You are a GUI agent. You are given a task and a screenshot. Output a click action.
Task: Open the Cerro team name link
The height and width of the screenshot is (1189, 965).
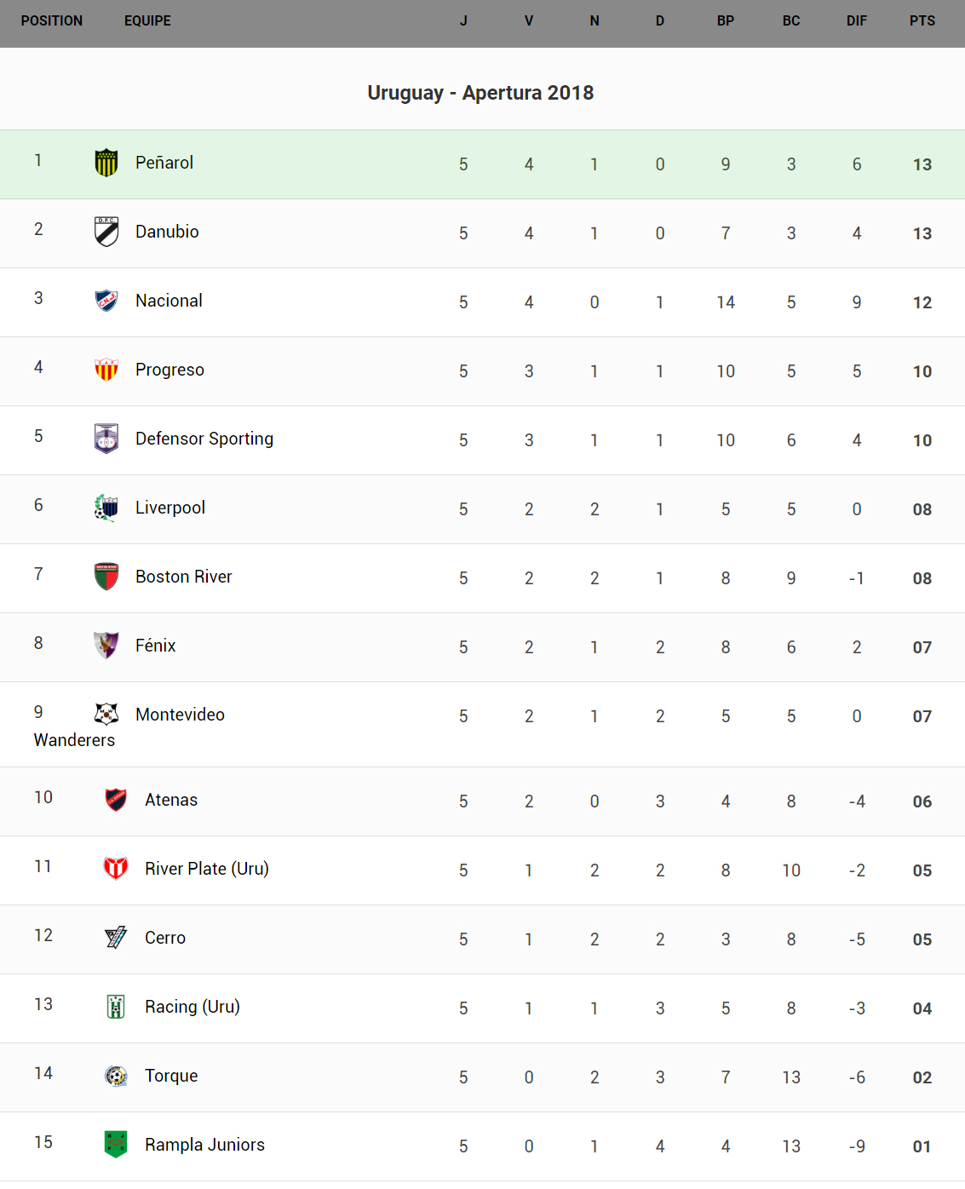pos(165,938)
